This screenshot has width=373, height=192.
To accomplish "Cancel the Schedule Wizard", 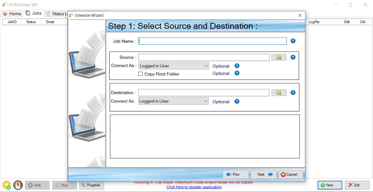I will pyautogui.click(x=291, y=174).
